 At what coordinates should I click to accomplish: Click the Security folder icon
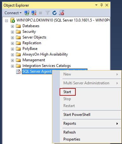pyautogui.click(x=18, y=32)
